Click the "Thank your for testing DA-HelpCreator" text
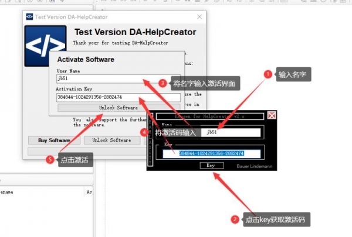Viewport: 352px width, 237px height. point(120,43)
